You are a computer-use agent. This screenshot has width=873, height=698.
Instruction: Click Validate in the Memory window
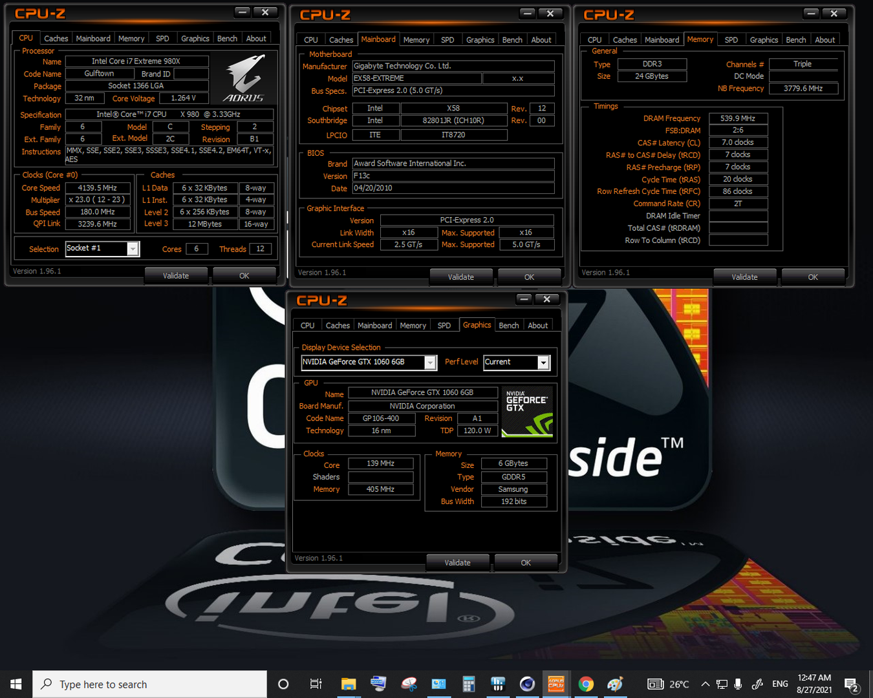744,277
